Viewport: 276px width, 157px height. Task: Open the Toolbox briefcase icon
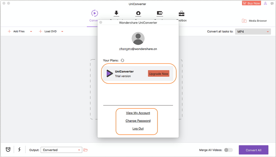(182, 14)
